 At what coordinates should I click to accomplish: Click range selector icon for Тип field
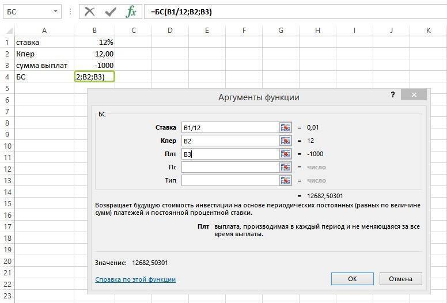(286, 180)
